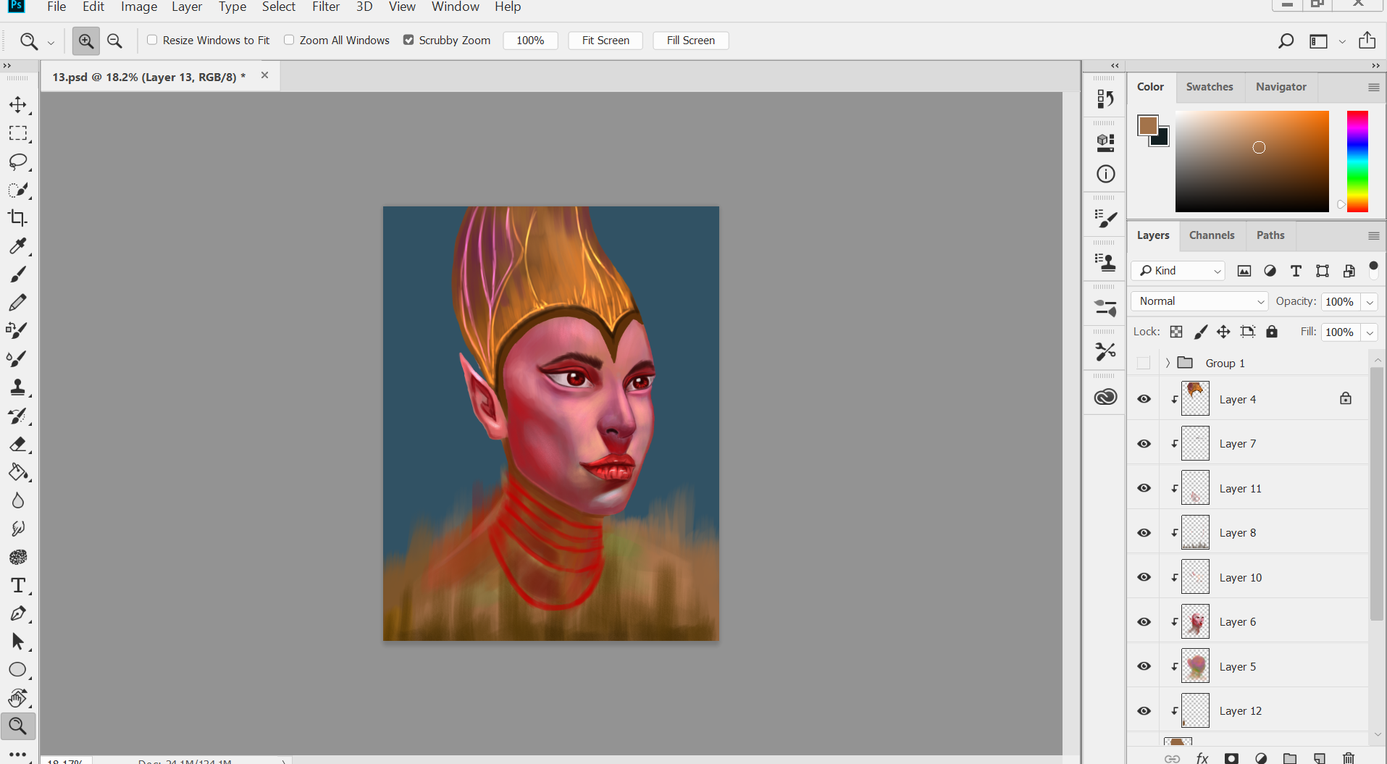
Task: Select the Hand tool
Action: pos(18,698)
